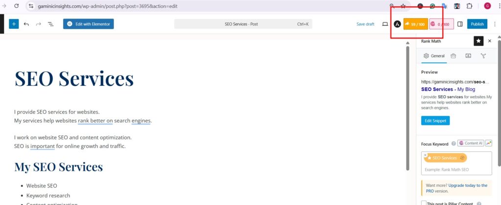The width and height of the screenshot is (501, 205).
Task: Click the blue block inserter plus button
Action: click(14, 24)
